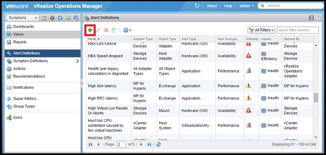
Task: Expand the admin user menu
Action: coord(247,6)
